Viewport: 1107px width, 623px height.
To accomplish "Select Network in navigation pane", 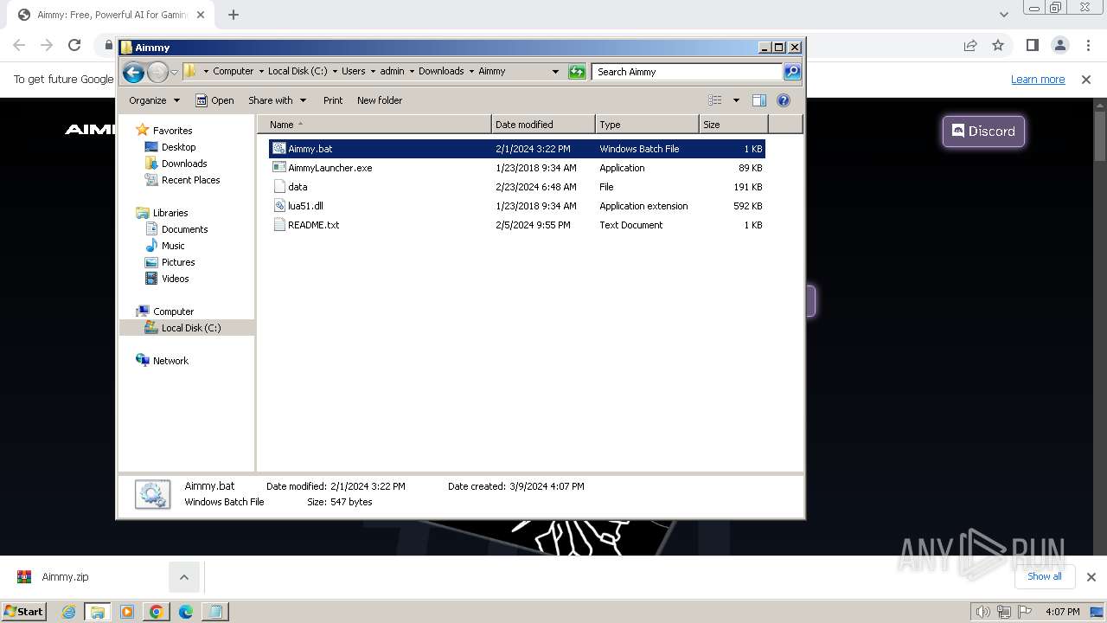I will click(x=170, y=361).
